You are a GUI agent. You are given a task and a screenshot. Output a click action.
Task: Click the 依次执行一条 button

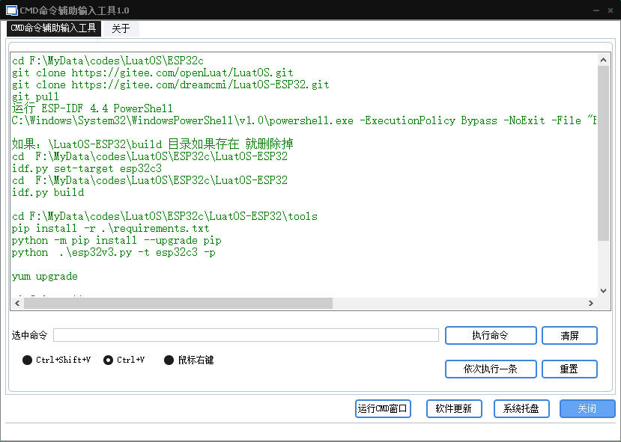click(490, 369)
